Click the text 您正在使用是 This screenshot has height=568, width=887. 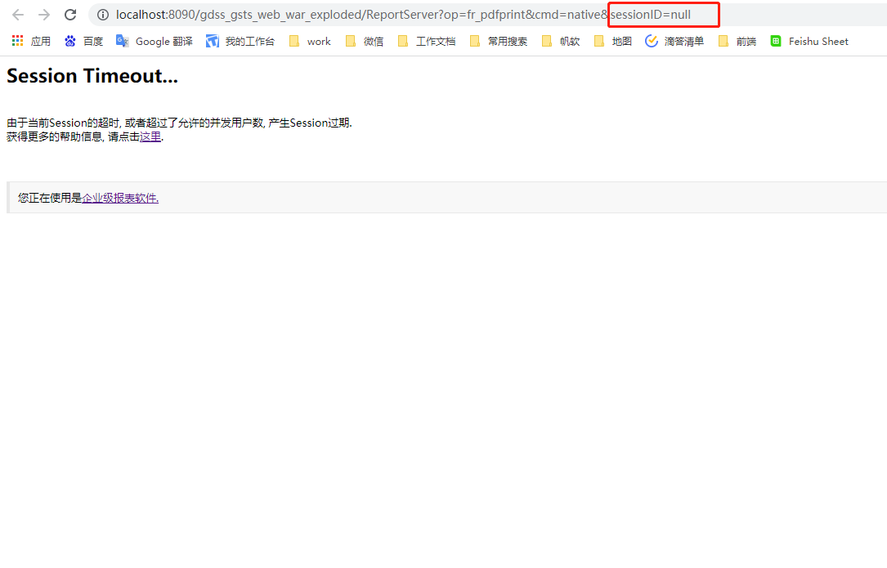point(50,198)
